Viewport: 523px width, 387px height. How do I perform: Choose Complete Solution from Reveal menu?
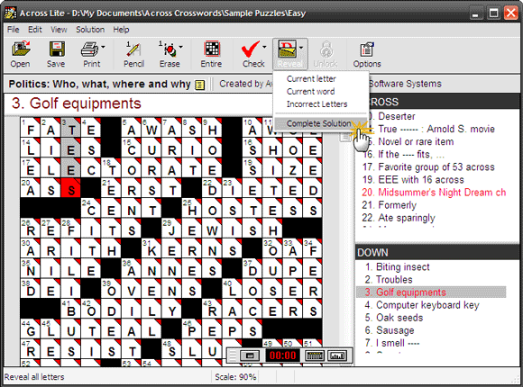pos(319,123)
